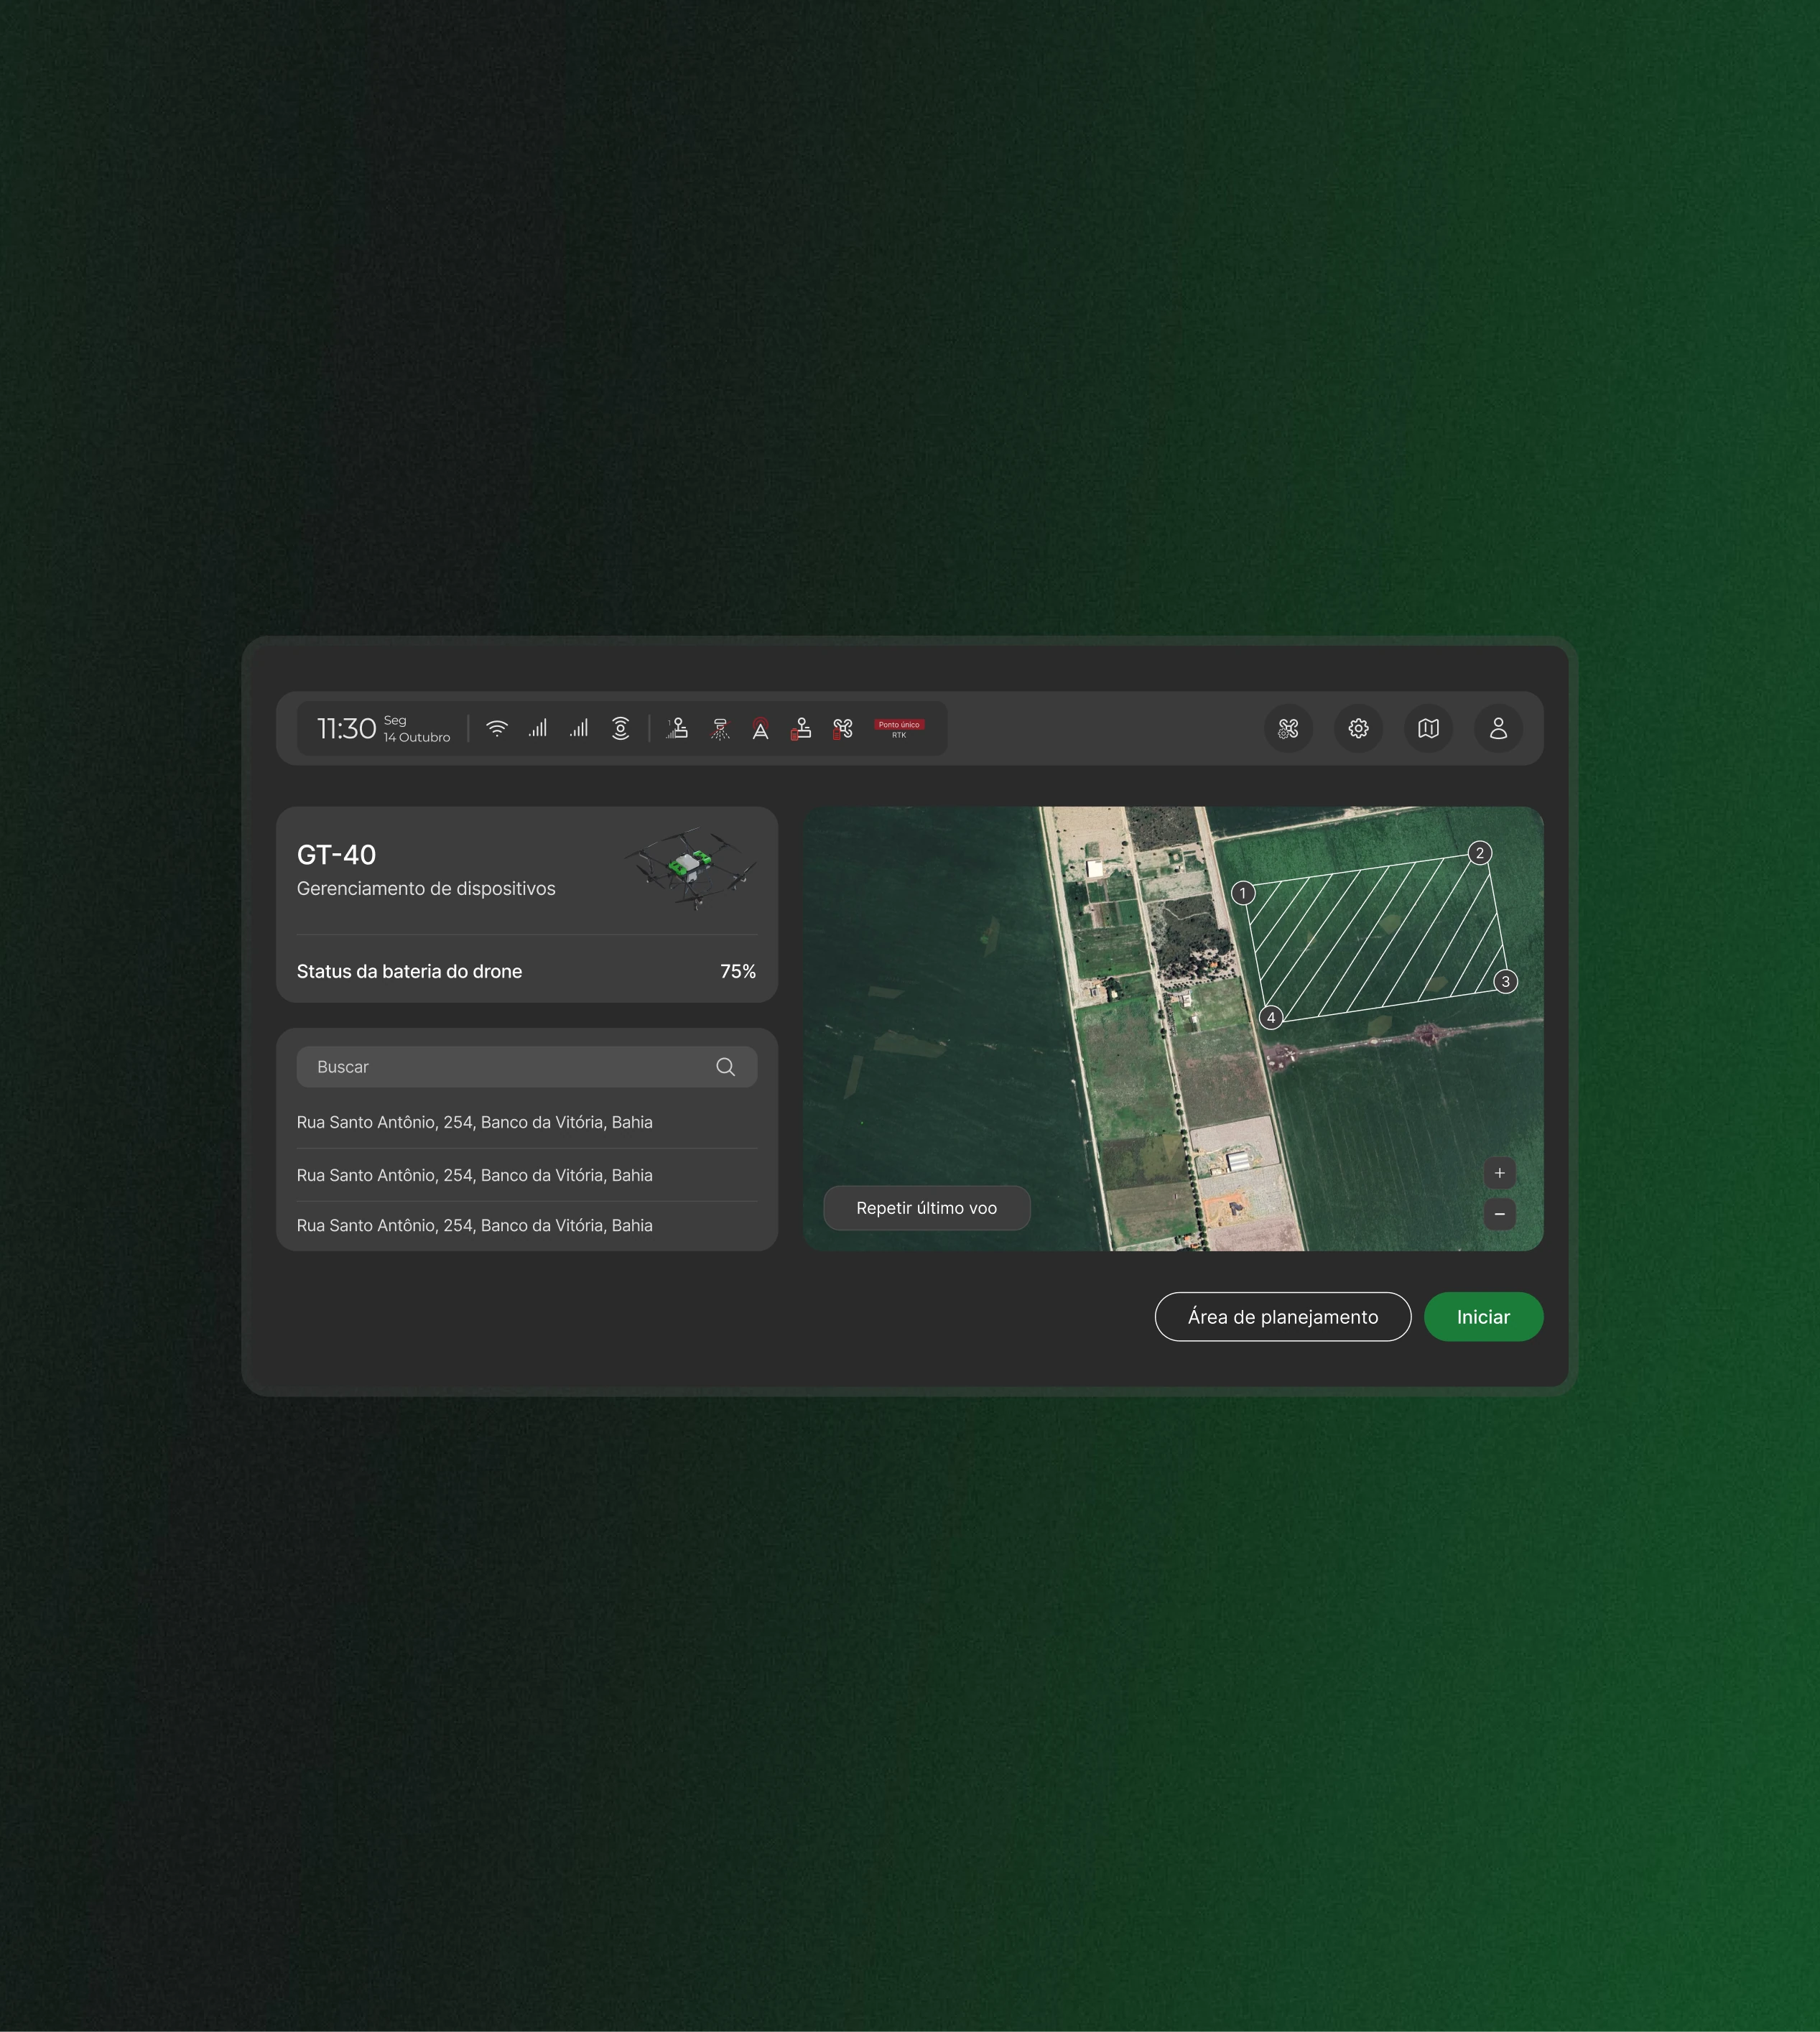Click the Wi-Fi status icon

497,728
